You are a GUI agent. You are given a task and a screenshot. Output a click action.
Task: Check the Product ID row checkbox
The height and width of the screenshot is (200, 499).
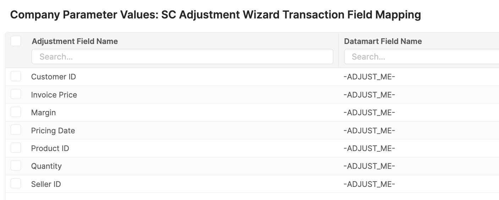tap(16, 148)
